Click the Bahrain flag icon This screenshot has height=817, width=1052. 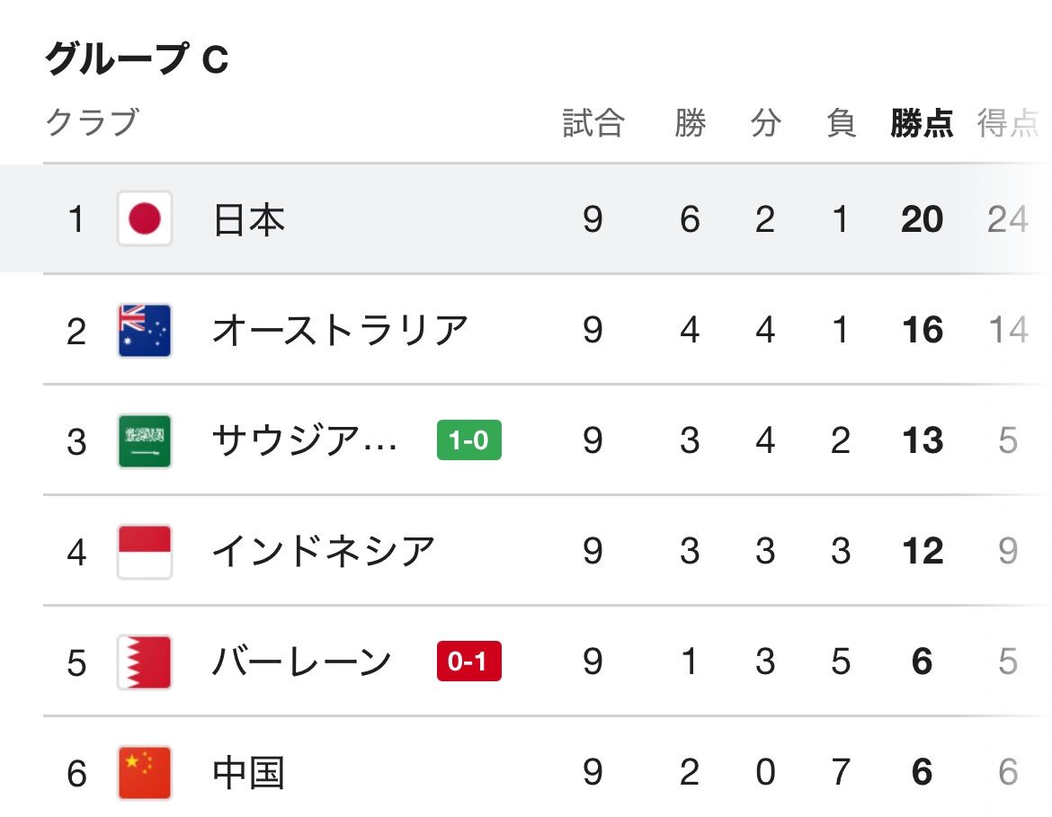coord(144,662)
